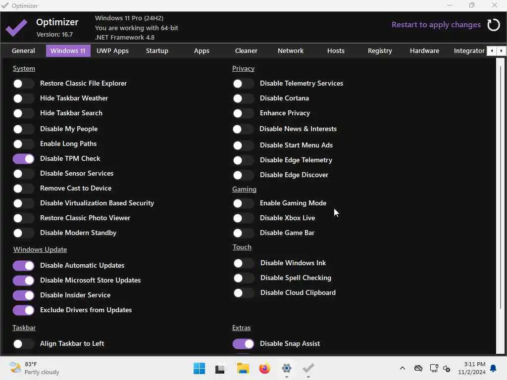Open File Explorer from the taskbar

point(243,368)
